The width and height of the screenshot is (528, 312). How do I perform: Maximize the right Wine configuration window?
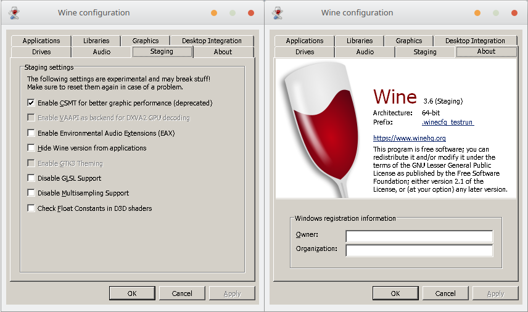(496, 13)
